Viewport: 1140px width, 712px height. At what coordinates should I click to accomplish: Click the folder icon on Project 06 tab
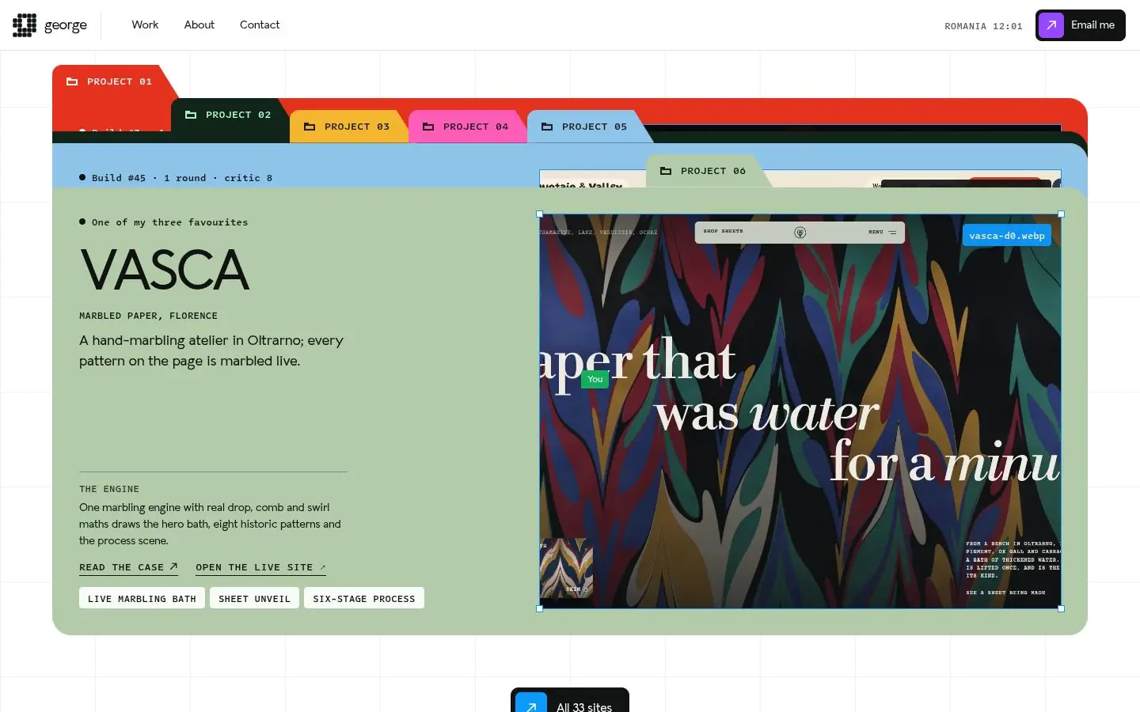click(666, 171)
